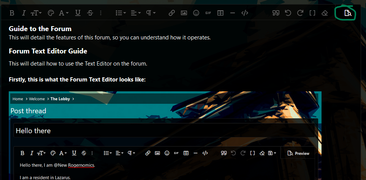Click the insert image icon in top toolbar
366x180 pixels.
tap(184, 13)
